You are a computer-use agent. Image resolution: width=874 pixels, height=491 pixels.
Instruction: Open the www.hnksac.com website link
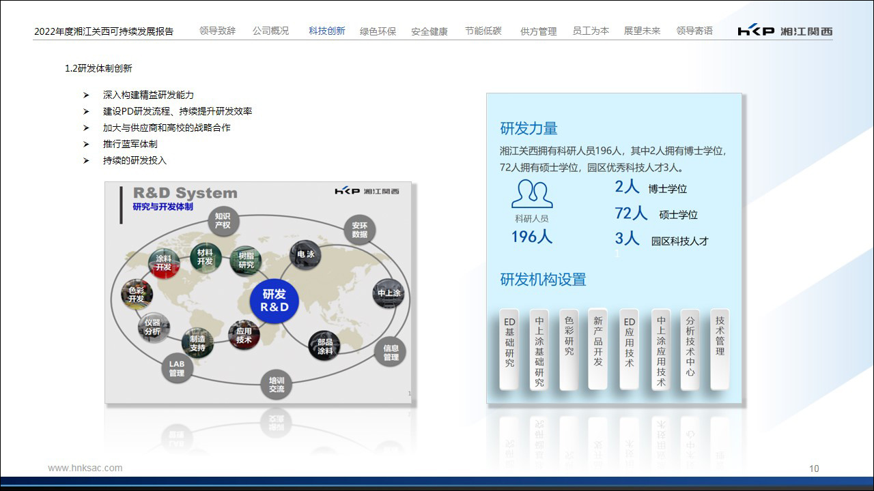pyautogui.click(x=85, y=468)
